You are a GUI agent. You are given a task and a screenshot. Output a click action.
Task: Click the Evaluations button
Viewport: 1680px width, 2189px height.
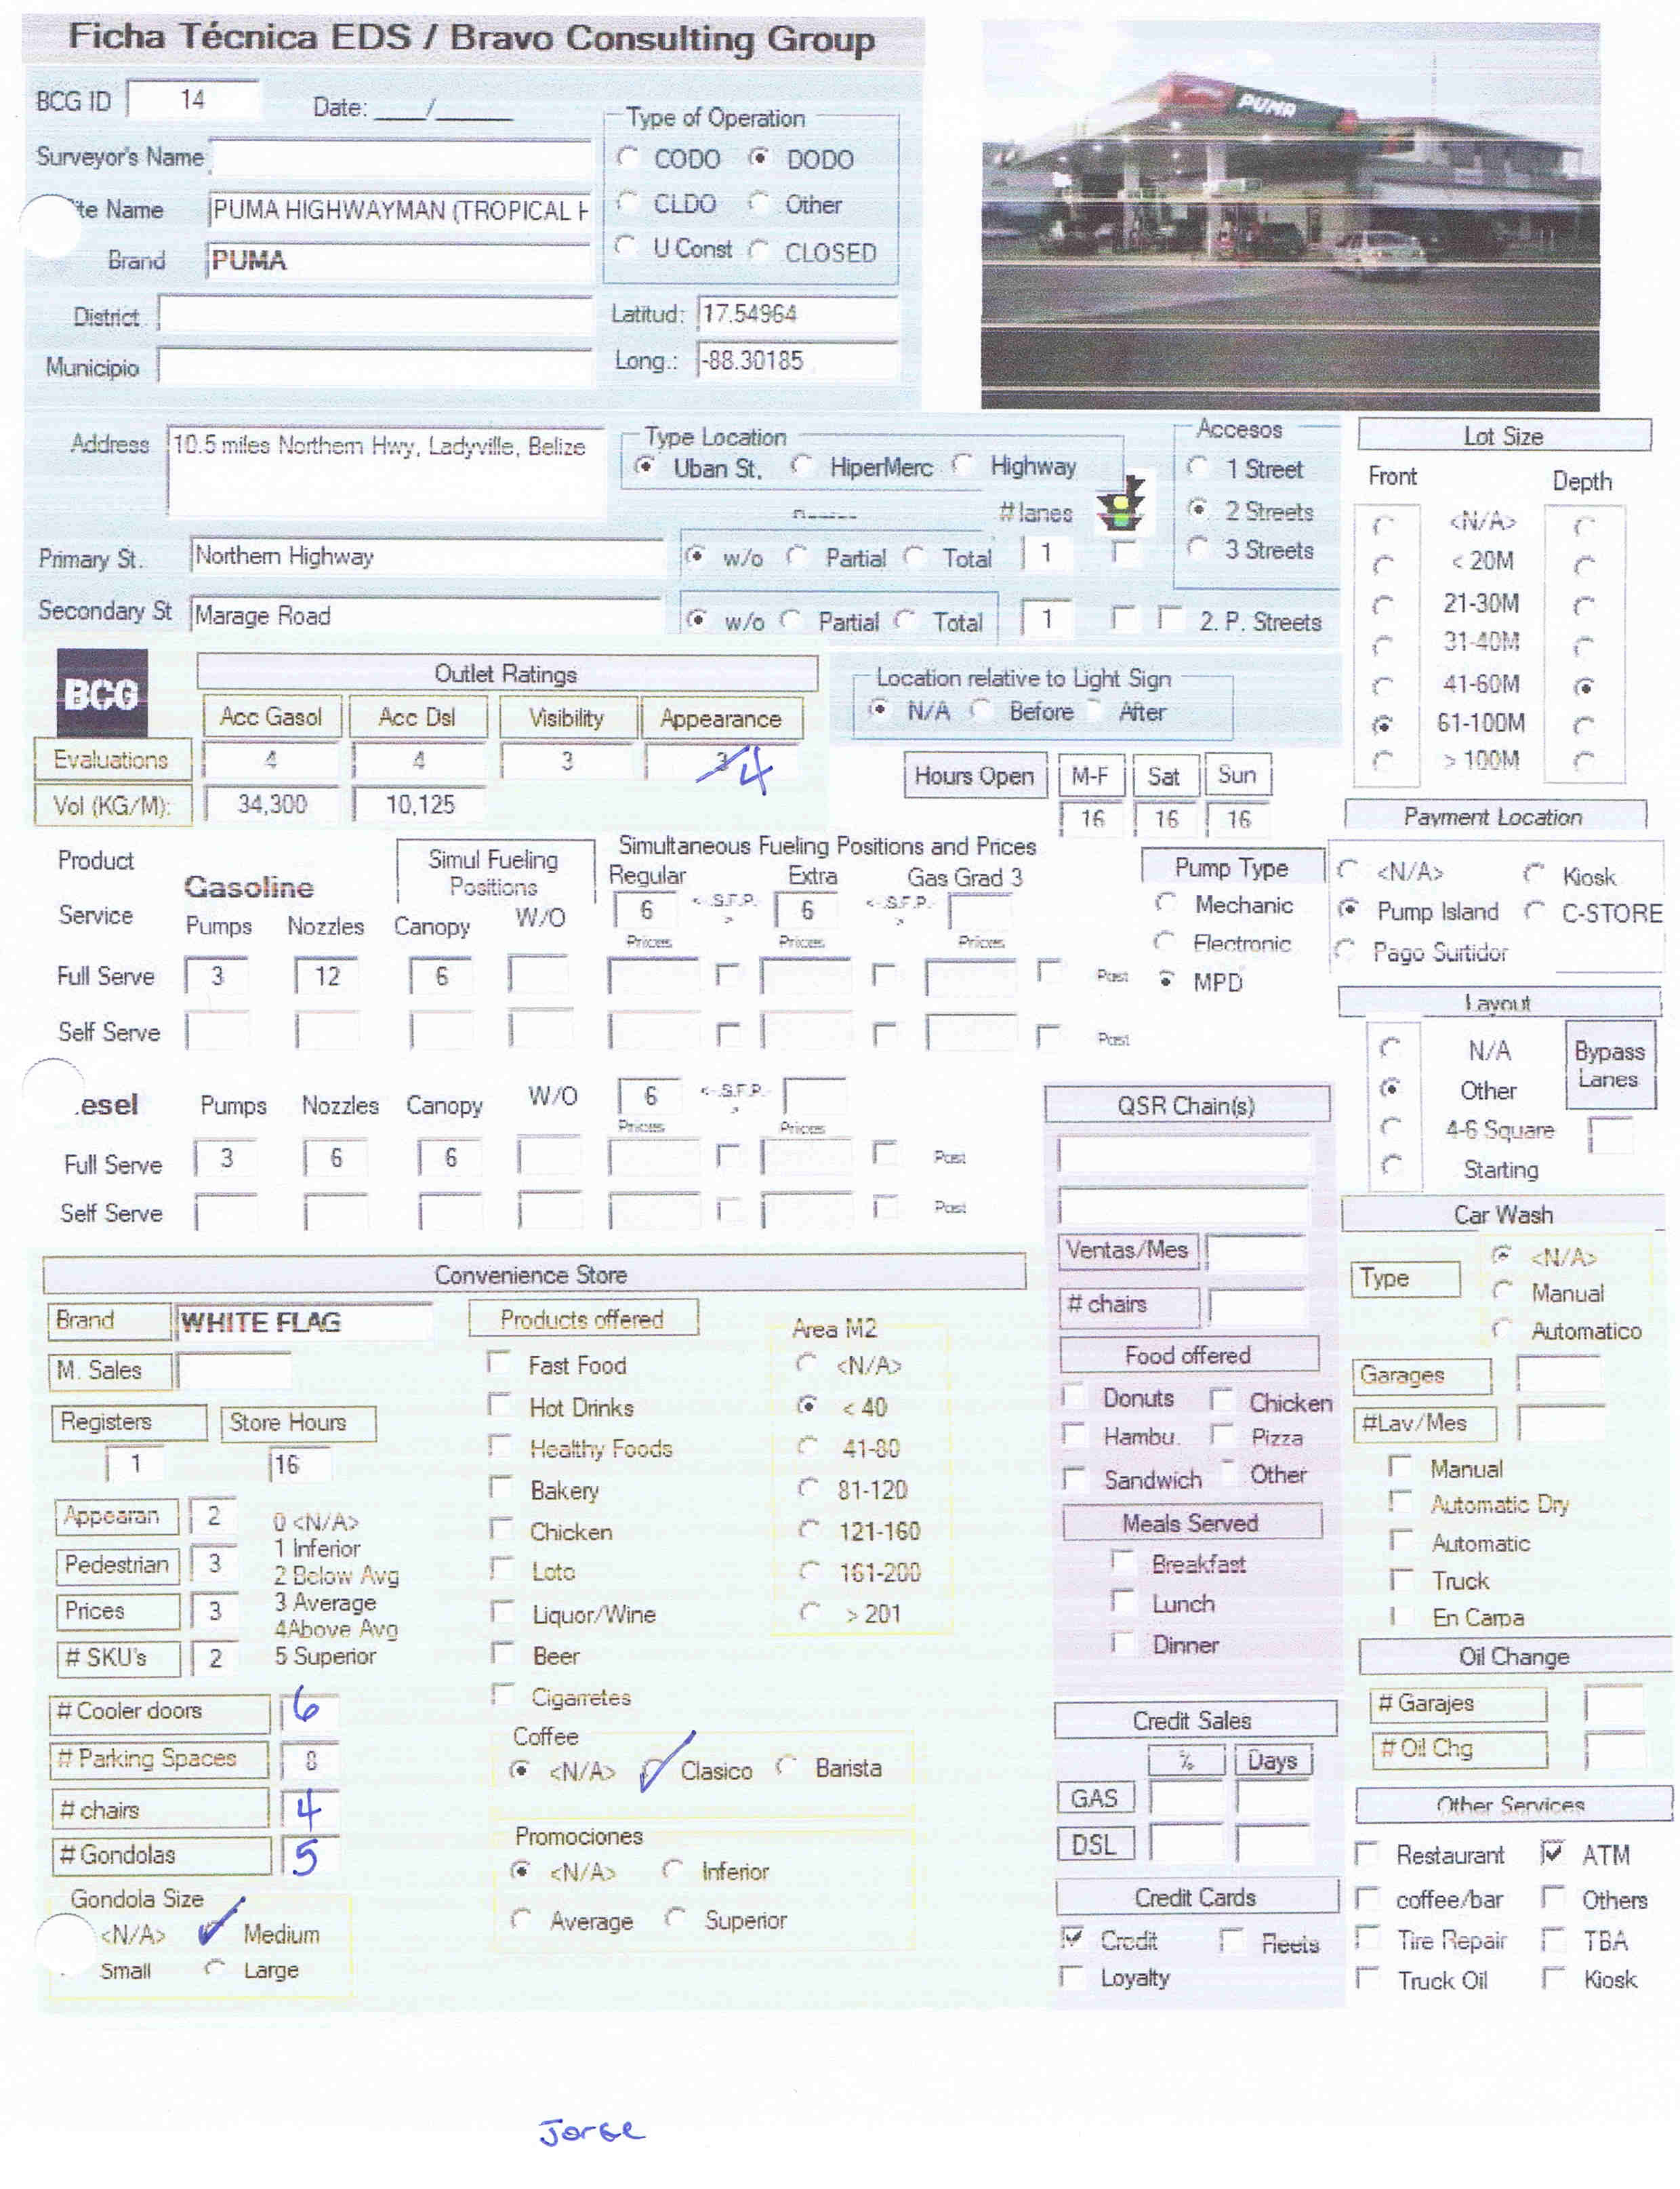pos(112,759)
